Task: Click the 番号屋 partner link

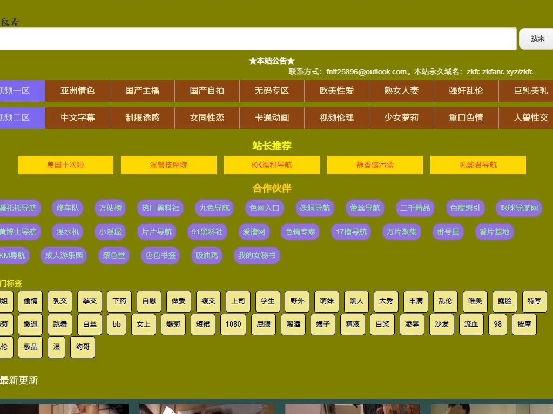Action: 448,232
